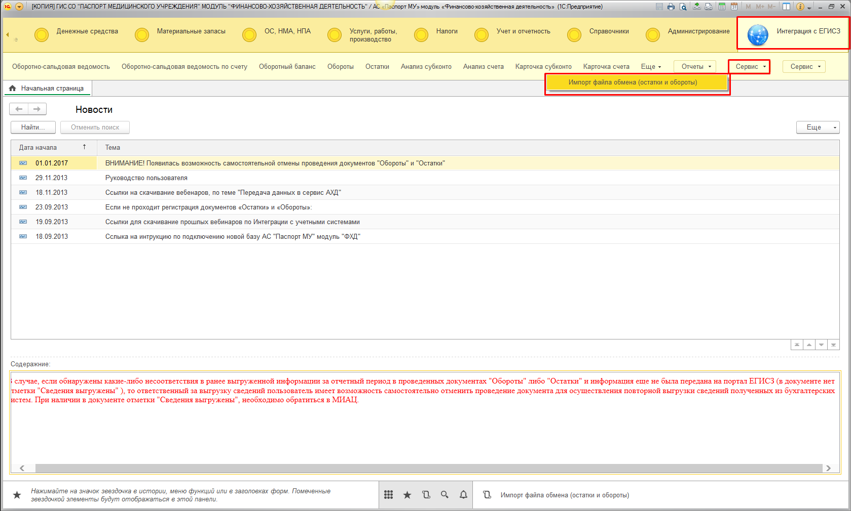Open the Оборотно-сальдовая ведомость по счету link
851x511 pixels.
pyautogui.click(x=184, y=67)
